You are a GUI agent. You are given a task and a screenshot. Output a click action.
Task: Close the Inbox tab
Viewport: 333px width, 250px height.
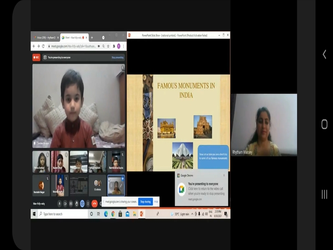[x=58, y=38]
